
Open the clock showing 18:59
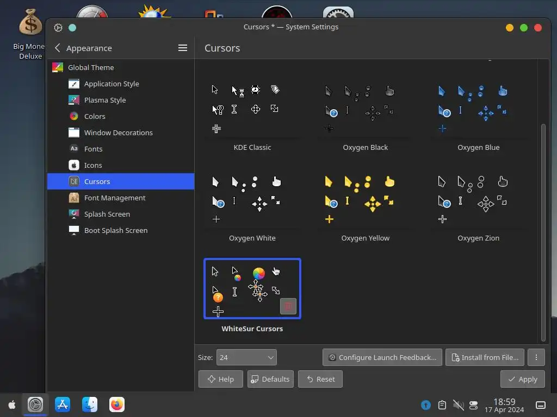pyautogui.click(x=504, y=405)
